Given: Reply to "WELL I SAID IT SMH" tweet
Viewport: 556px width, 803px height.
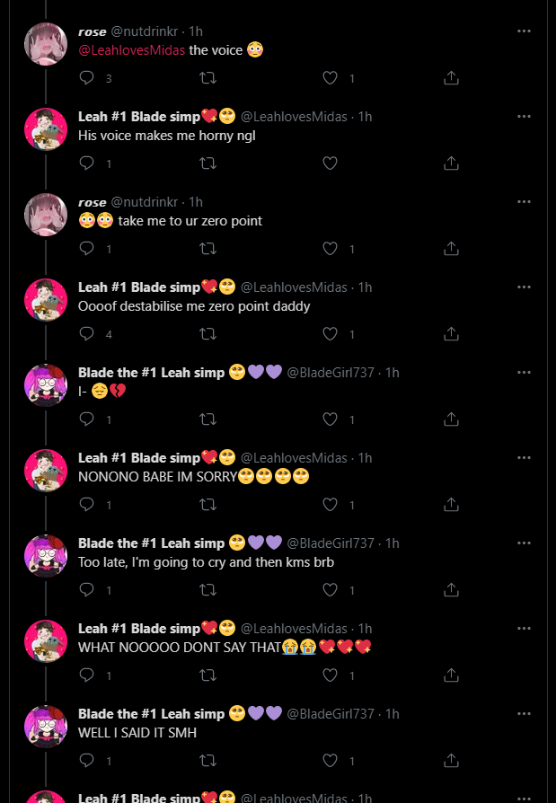Looking at the screenshot, I should click(87, 761).
